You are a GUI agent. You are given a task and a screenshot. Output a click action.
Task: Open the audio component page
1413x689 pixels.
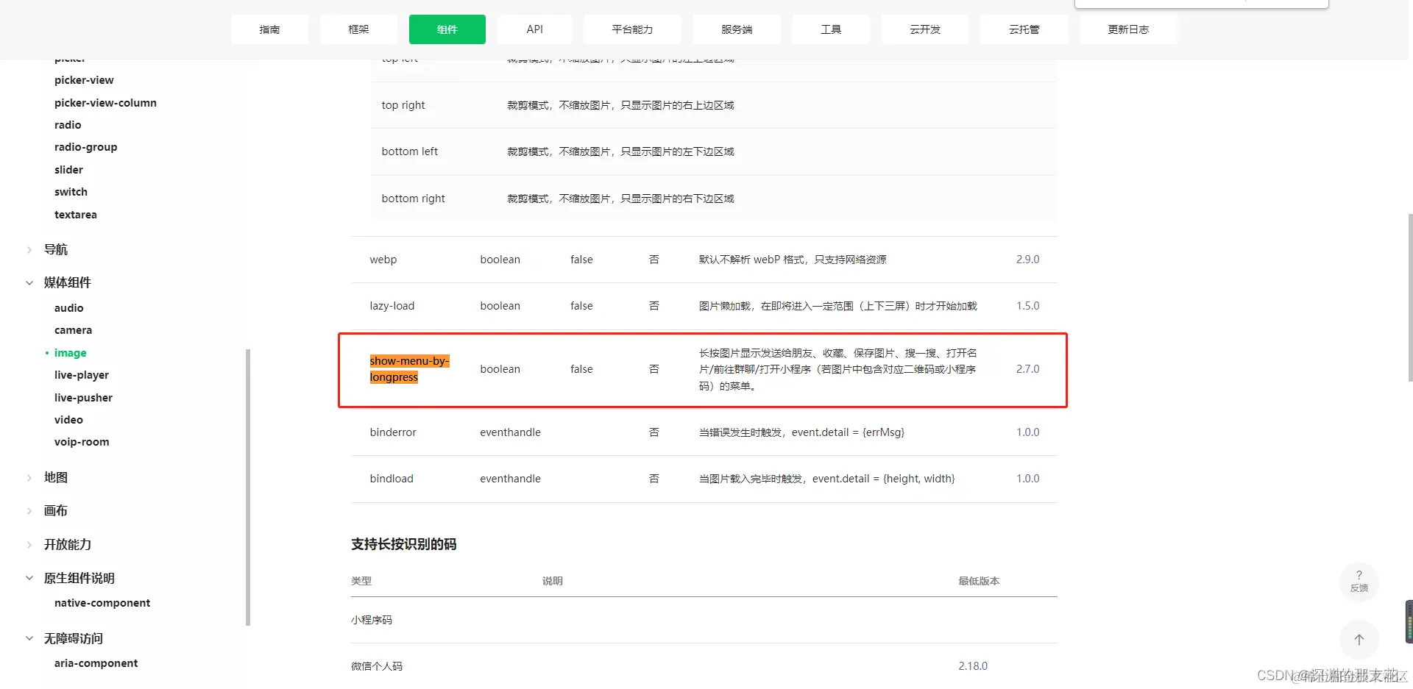click(x=68, y=308)
